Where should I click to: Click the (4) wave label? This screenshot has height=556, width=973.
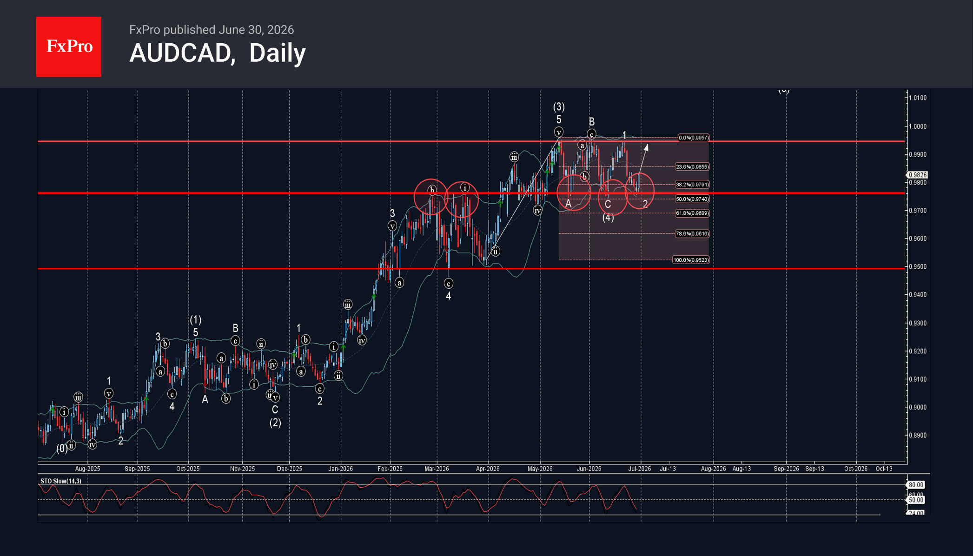tap(608, 218)
